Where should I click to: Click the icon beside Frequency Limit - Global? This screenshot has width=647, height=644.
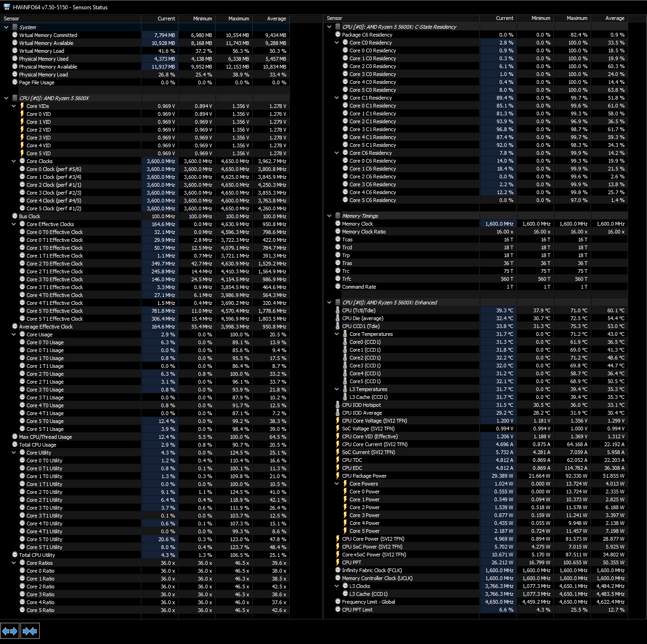(x=338, y=602)
